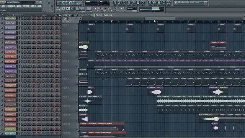Open the Playlist - Pattern 3 title dropdown

pyautogui.click(x=105, y=15)
